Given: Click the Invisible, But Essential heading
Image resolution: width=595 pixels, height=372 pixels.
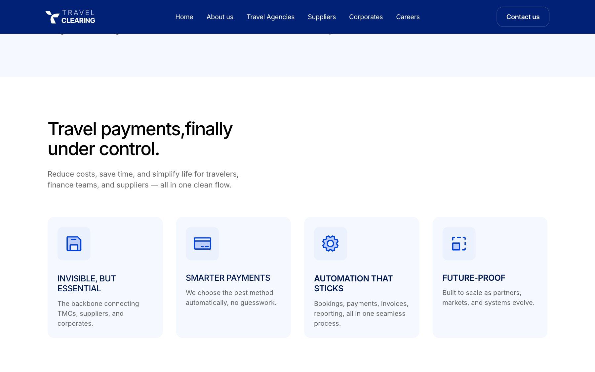Looking at the screenshot, I should [87, 283].
